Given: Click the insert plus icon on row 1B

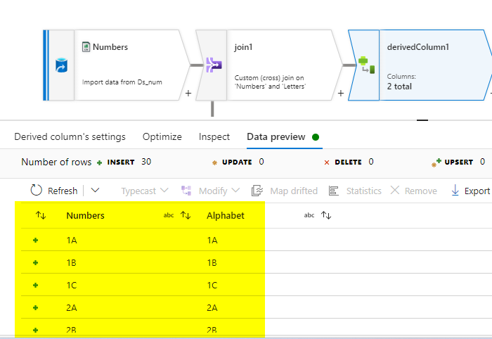Looking at the screenshot, I should coord(35,262).
